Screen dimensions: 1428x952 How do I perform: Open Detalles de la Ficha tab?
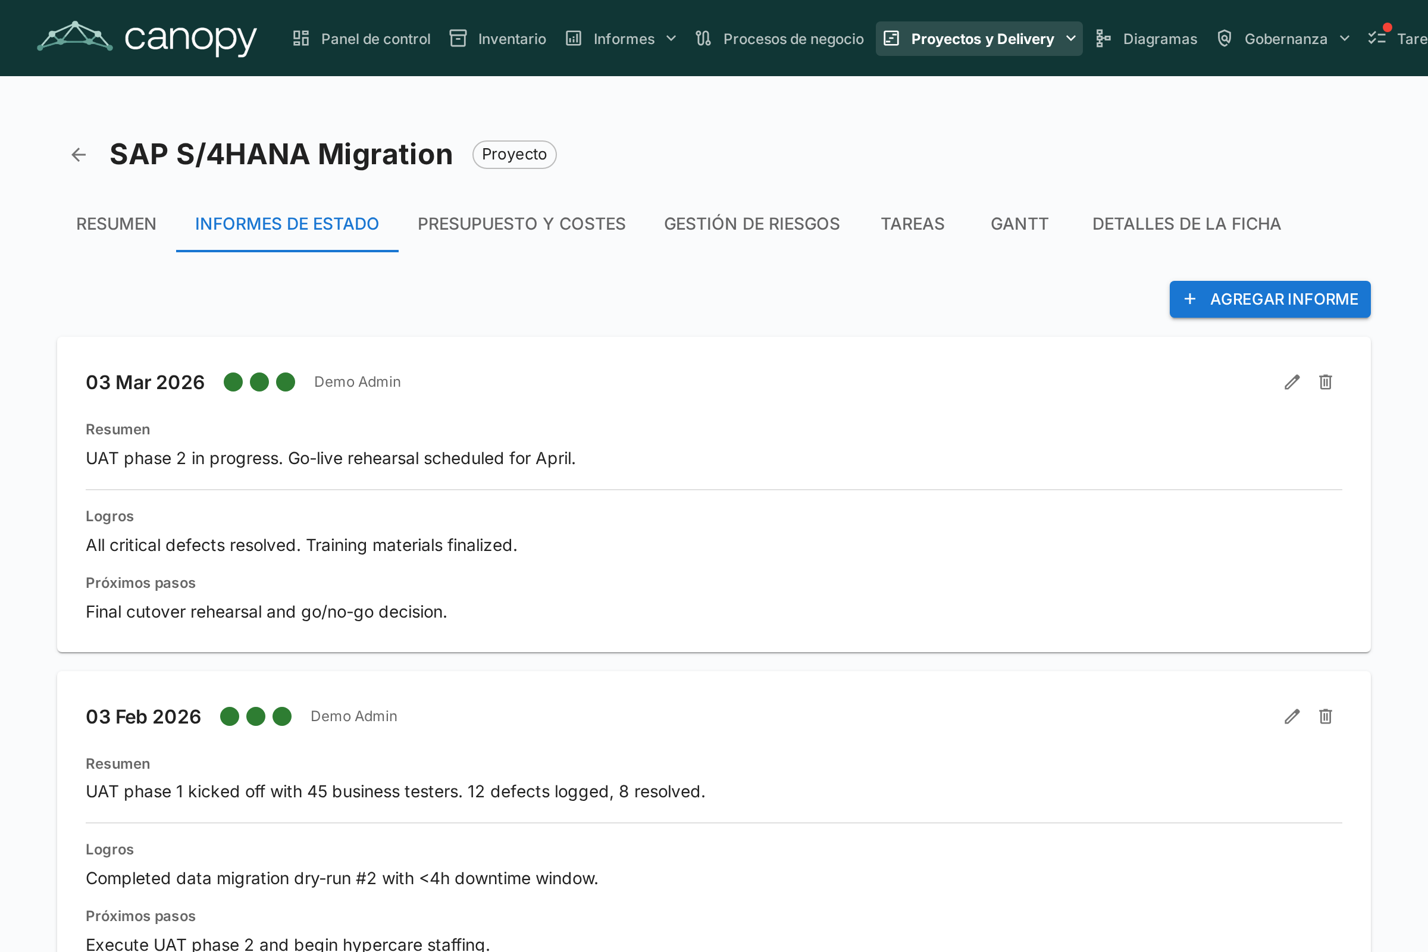[1186, 224]
